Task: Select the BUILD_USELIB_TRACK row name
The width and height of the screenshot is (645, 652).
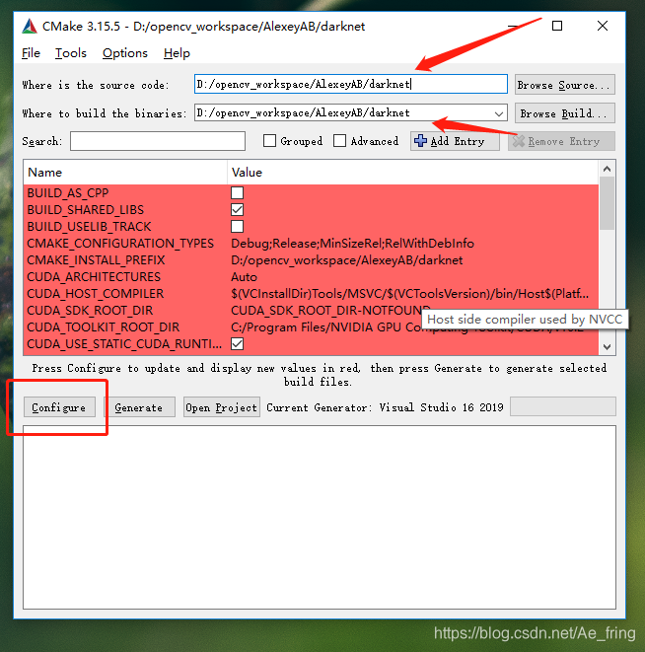Action: click(89, 227)
